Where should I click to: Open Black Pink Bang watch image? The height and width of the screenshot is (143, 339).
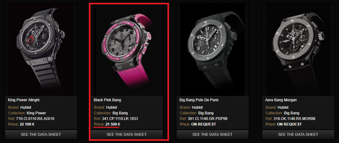coord(127,50)
